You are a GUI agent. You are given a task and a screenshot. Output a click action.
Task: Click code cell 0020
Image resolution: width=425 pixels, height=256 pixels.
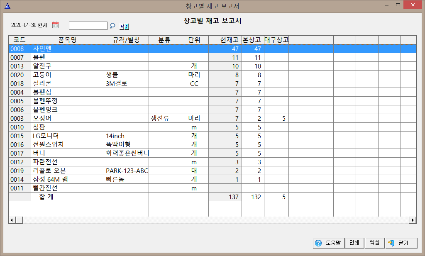(20, 75)
